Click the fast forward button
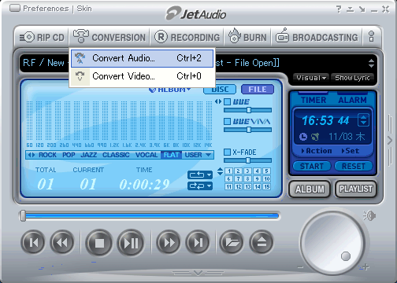The width and height of the screenshot is (397, 283). click(x=169, y=242)
